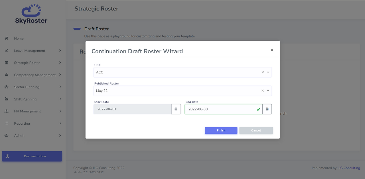Open the End date calendar picker icon

[x=267, y=109]
